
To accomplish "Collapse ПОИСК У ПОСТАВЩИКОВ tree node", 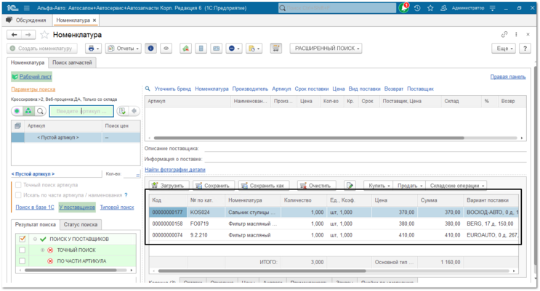I will click(x=35, y=239).
